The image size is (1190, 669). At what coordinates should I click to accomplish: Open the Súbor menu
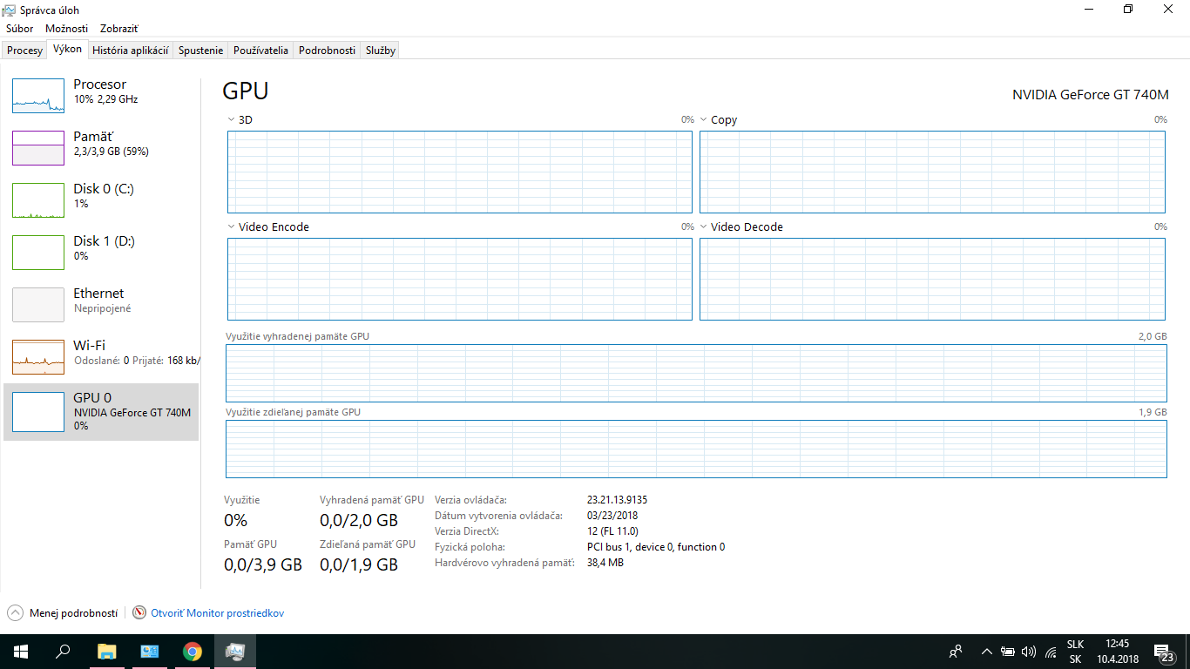tap(20, 29)
